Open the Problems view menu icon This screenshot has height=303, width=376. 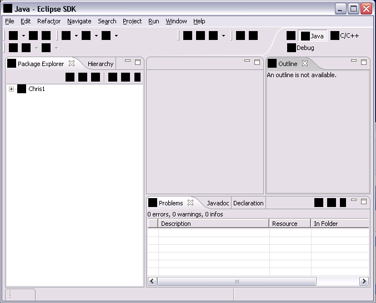tap(343, 203)
